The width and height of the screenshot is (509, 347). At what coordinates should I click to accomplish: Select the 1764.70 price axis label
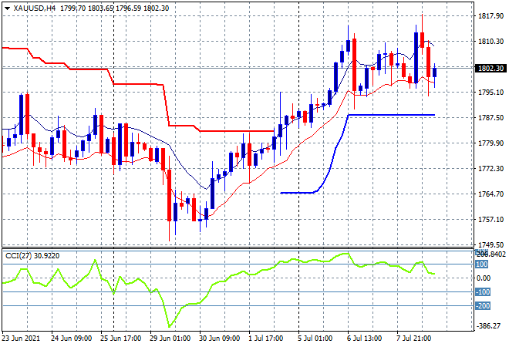(490, 194)
